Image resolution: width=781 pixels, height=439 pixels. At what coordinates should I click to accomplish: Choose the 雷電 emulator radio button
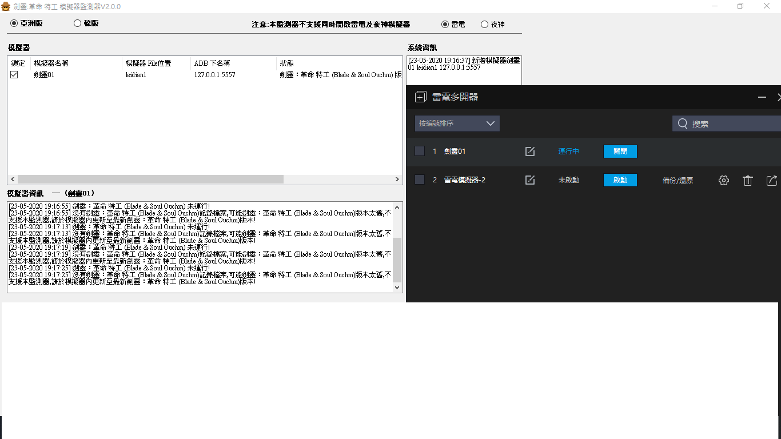pyautogui.click(x=453, y=25)
